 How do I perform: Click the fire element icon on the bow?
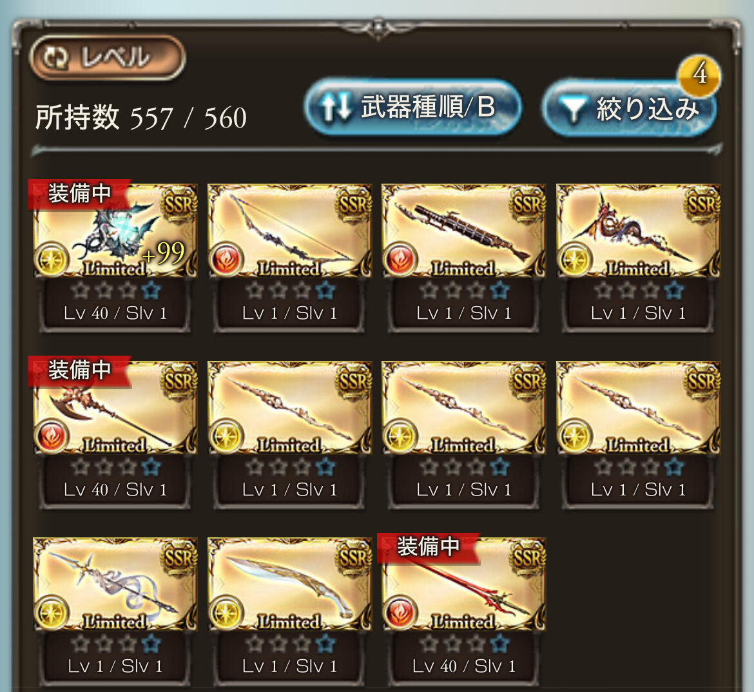[x=226, y=259]
